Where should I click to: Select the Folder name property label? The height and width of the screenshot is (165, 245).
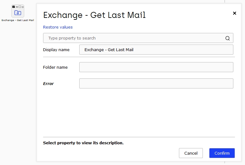point(55,67)
